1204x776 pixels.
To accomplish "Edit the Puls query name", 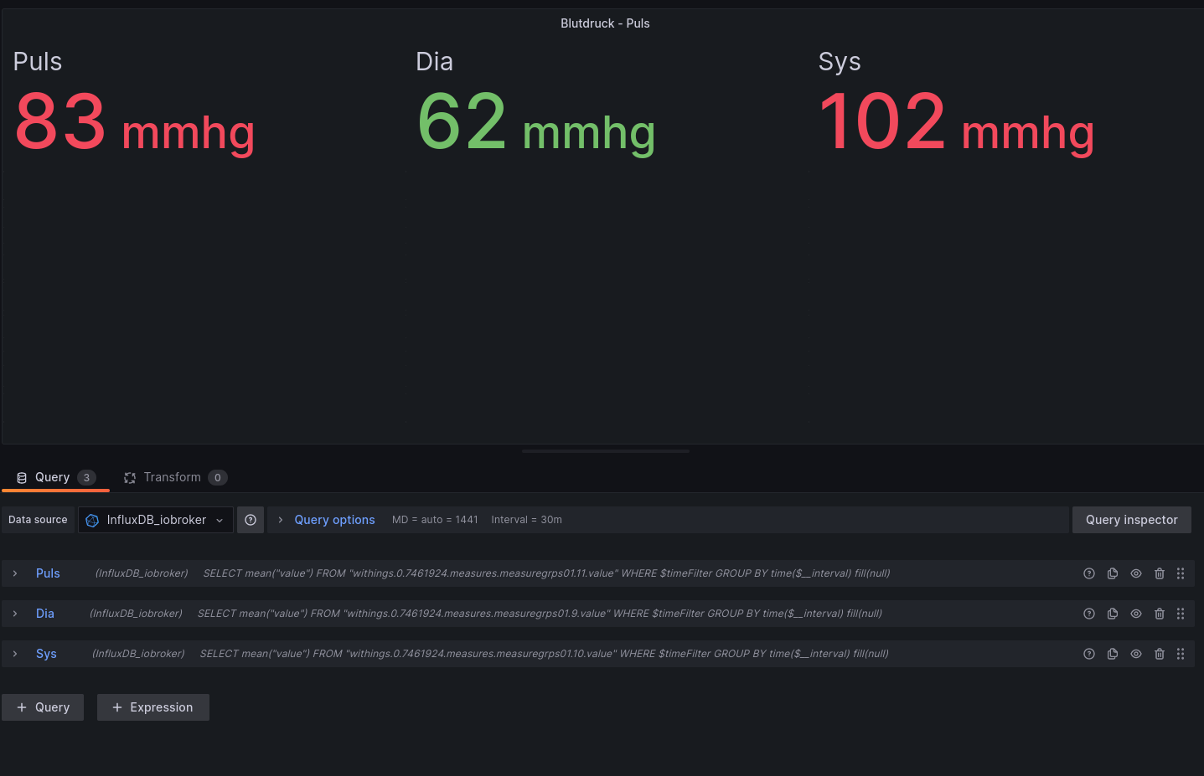I will point(48,573).
